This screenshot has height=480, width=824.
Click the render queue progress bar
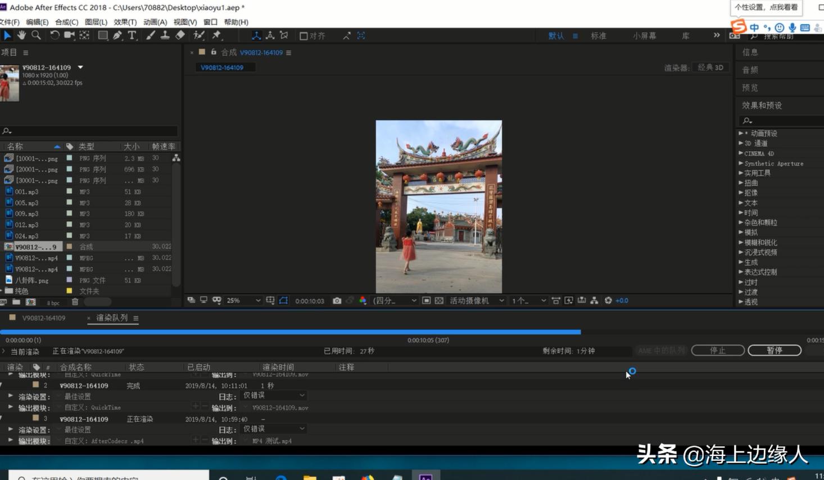click(281, 332)
